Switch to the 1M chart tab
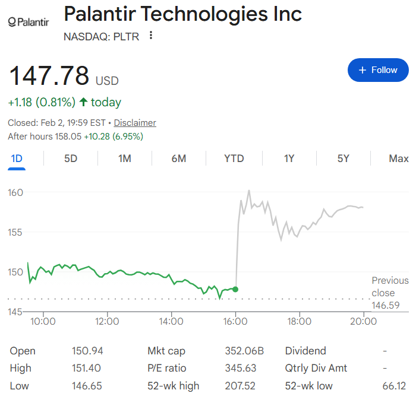This screenshot has width=419, height=409. pos(125,158)
